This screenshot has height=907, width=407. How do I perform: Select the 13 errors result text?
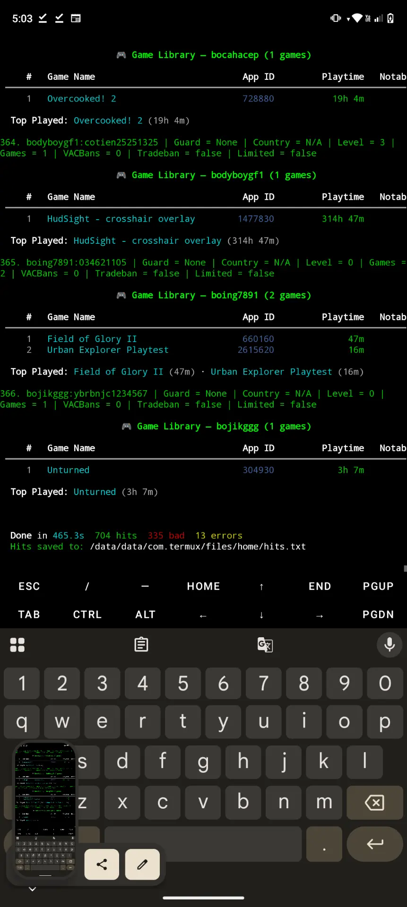[219, 536]
